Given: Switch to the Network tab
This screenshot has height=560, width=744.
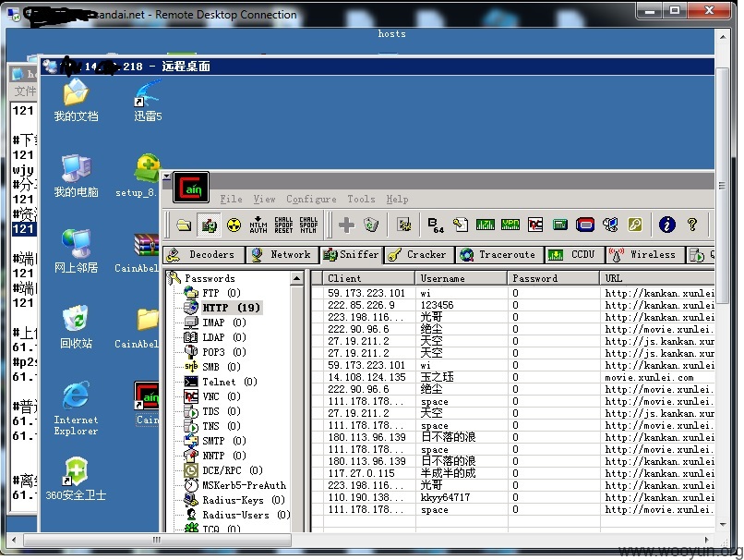Looking at the screenshot, I should click(x=282, y=255).
